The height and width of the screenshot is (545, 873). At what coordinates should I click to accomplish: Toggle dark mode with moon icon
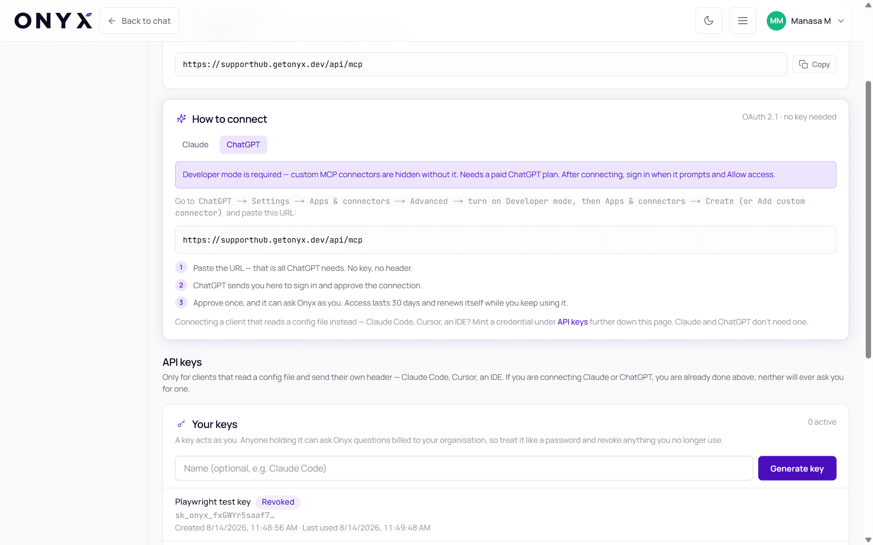click(x=709, y=21)
